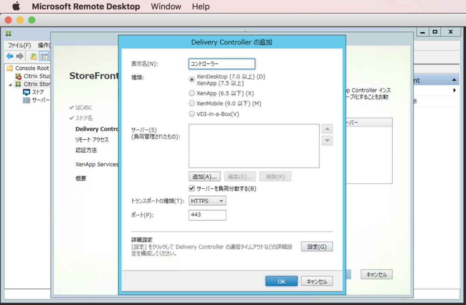This screenshot has height=305, width=466.
Task: Click キャンセル in the wizard behind
Action: [x=376, y=275]
